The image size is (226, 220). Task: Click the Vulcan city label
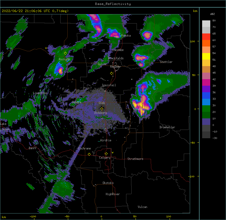pyautogui.click(x=142, y=207)
